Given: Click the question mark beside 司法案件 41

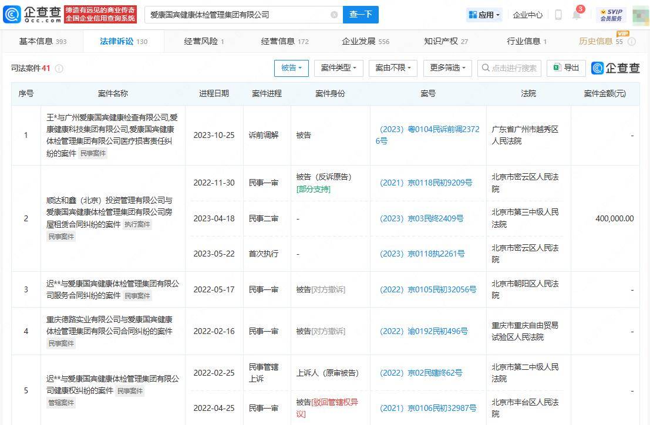Looking at the screenshot, I should (59, 68).
